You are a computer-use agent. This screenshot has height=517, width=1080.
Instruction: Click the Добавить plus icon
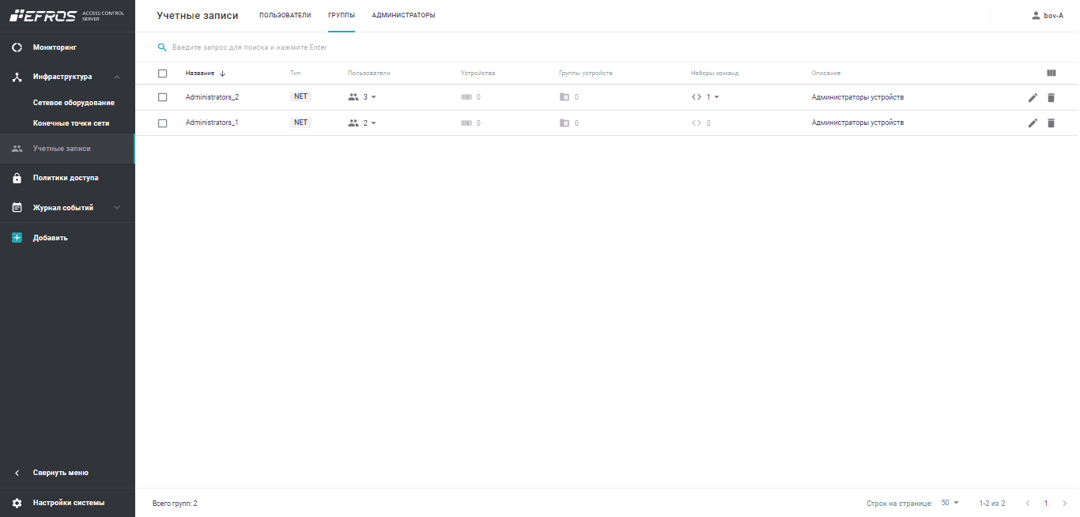(17, 237)
